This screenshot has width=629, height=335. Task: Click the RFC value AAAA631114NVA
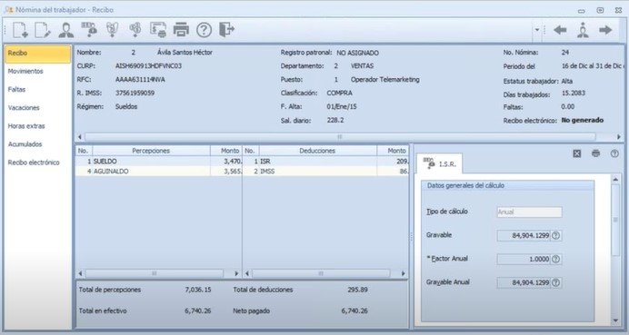pos(140,80)
